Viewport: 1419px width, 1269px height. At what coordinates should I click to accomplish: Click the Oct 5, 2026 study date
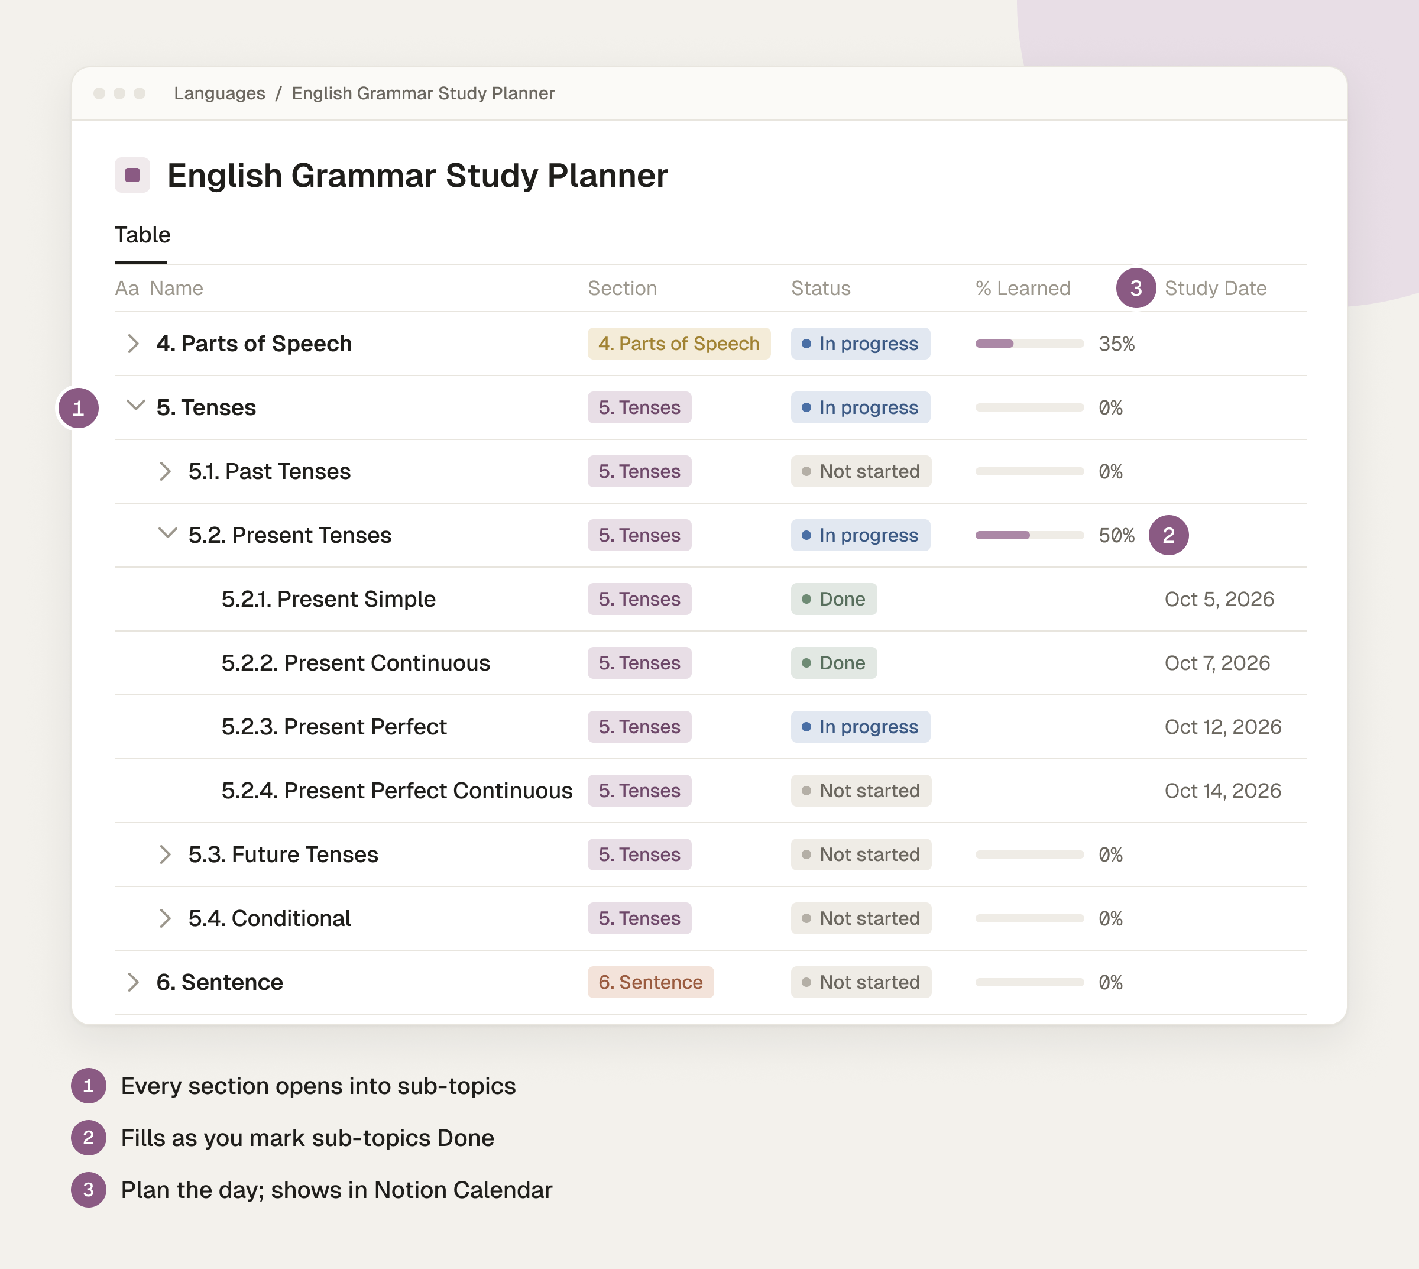[1220, 599]
